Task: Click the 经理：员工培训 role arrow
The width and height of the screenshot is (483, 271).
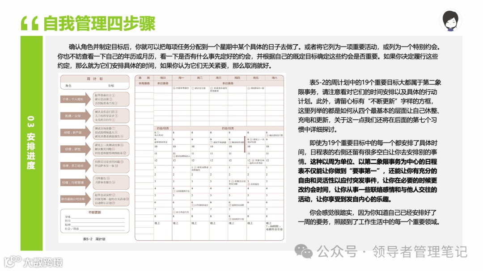Action: 76,166
